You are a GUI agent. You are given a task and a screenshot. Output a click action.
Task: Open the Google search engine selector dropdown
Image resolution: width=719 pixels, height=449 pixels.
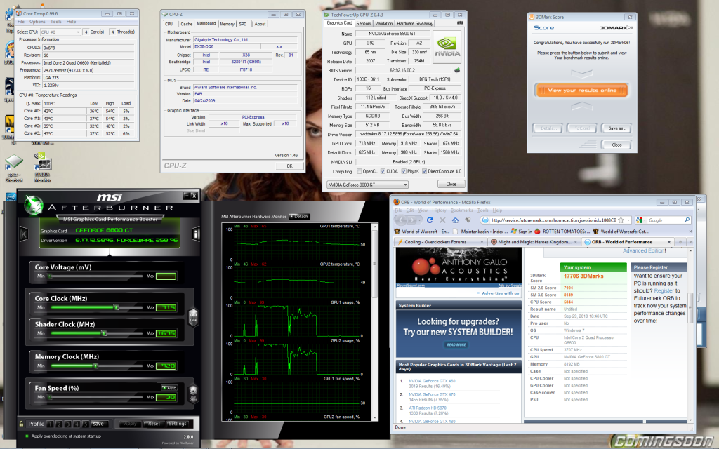[x=640, y=220]
